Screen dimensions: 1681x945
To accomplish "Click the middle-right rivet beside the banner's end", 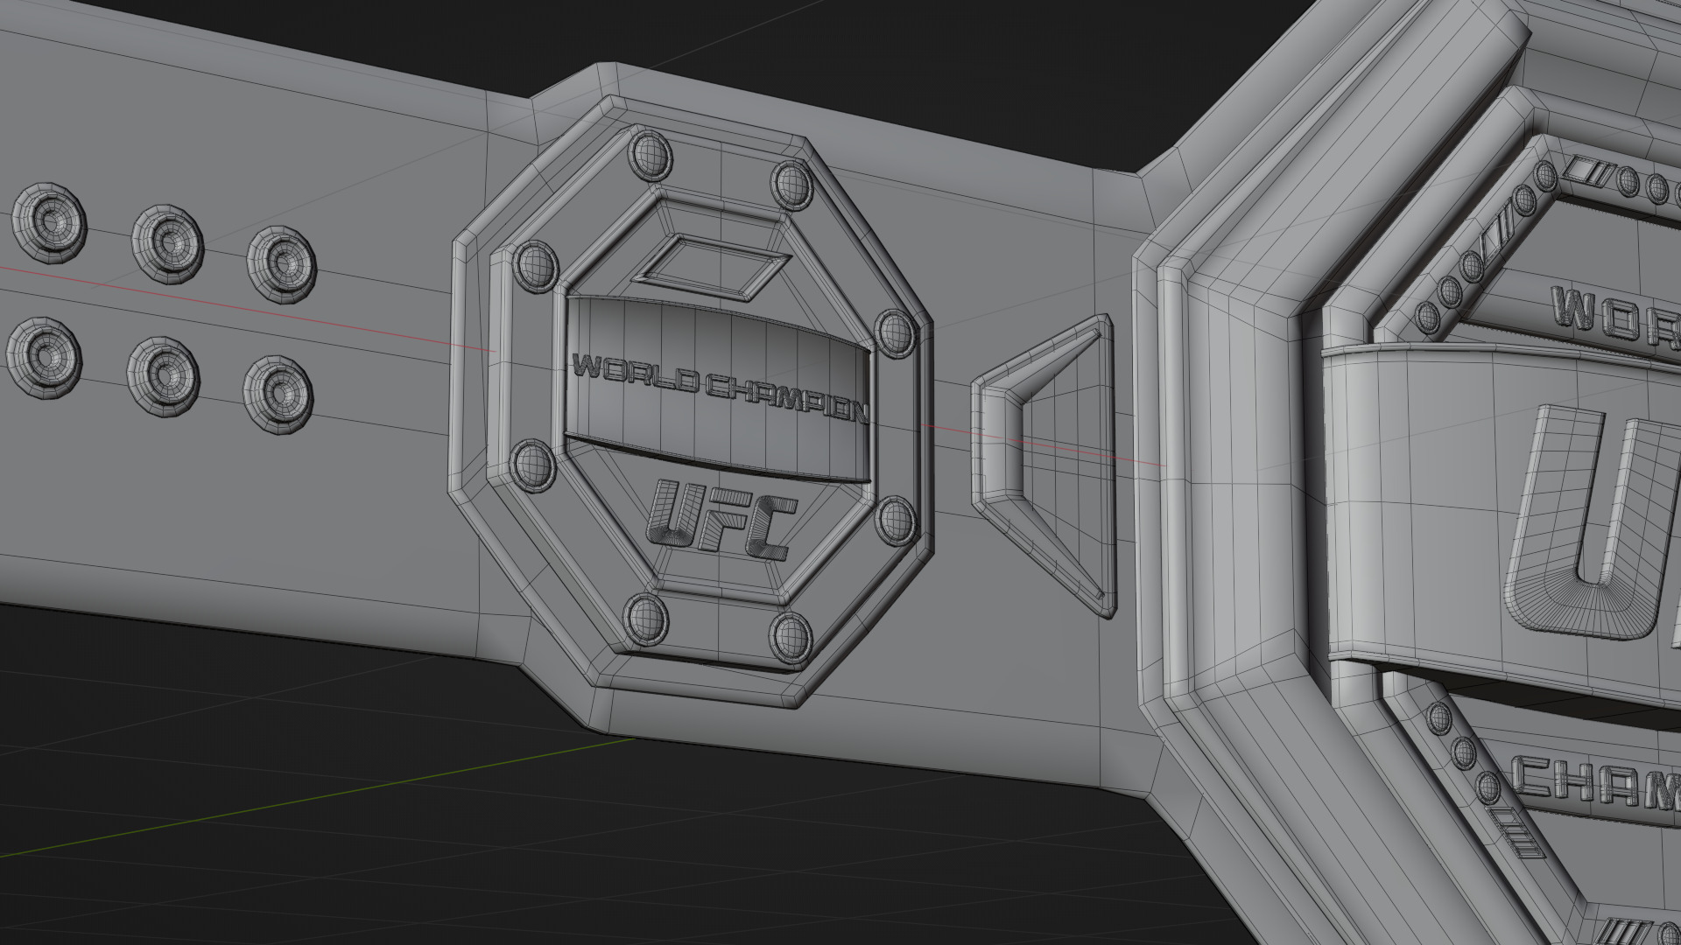I will click(x=896, y=333).
